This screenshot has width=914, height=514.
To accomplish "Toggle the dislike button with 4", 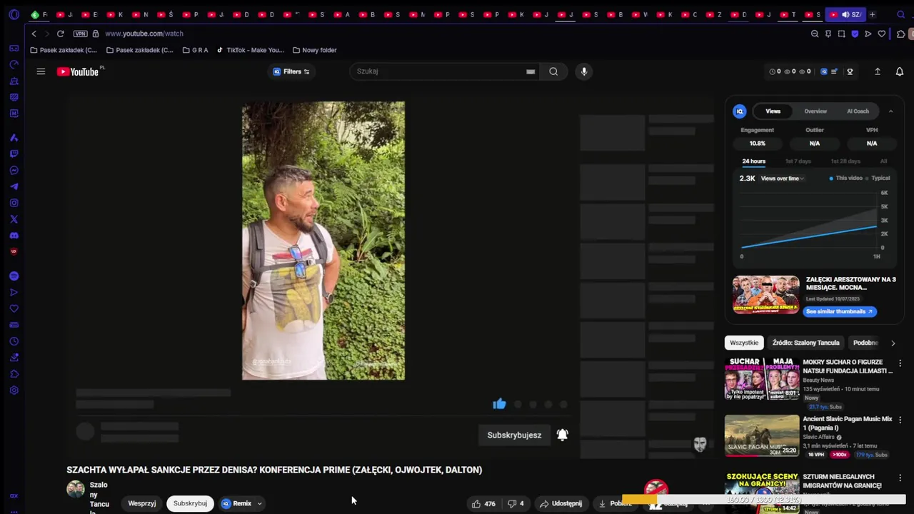I will point(516,503).
